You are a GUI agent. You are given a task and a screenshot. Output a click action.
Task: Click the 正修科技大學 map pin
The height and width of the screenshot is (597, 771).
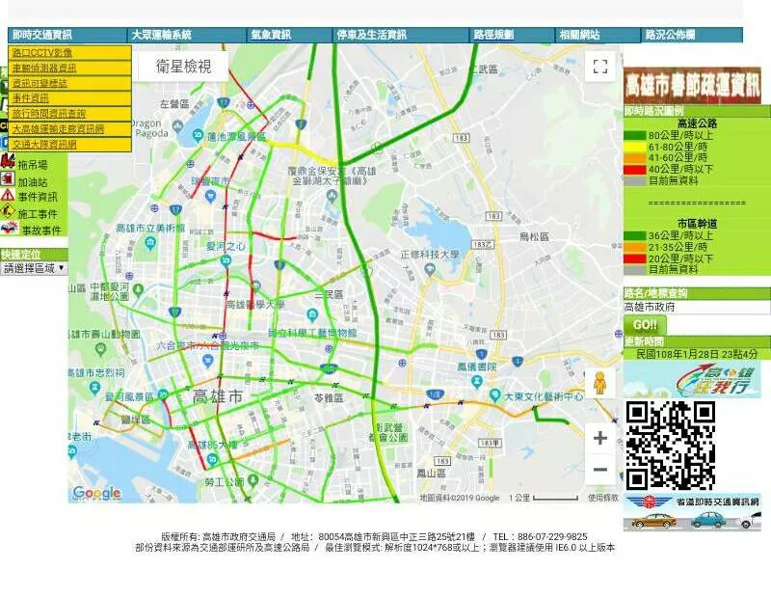pos(430,269)
